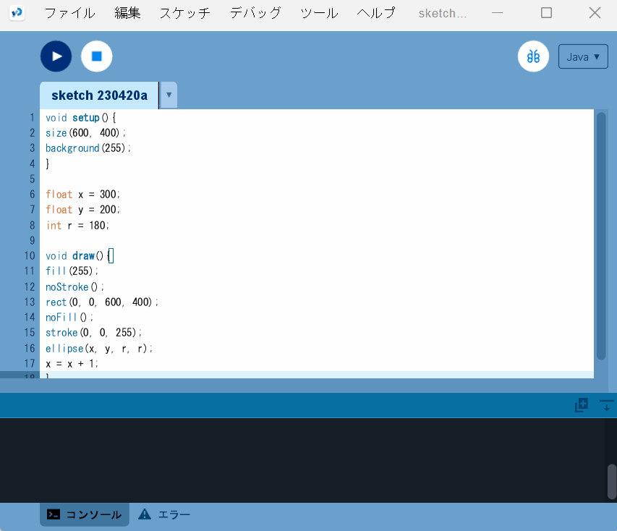617x531 pixels.
Task: Switch to the コンソール panel
Action: point(85,514)
